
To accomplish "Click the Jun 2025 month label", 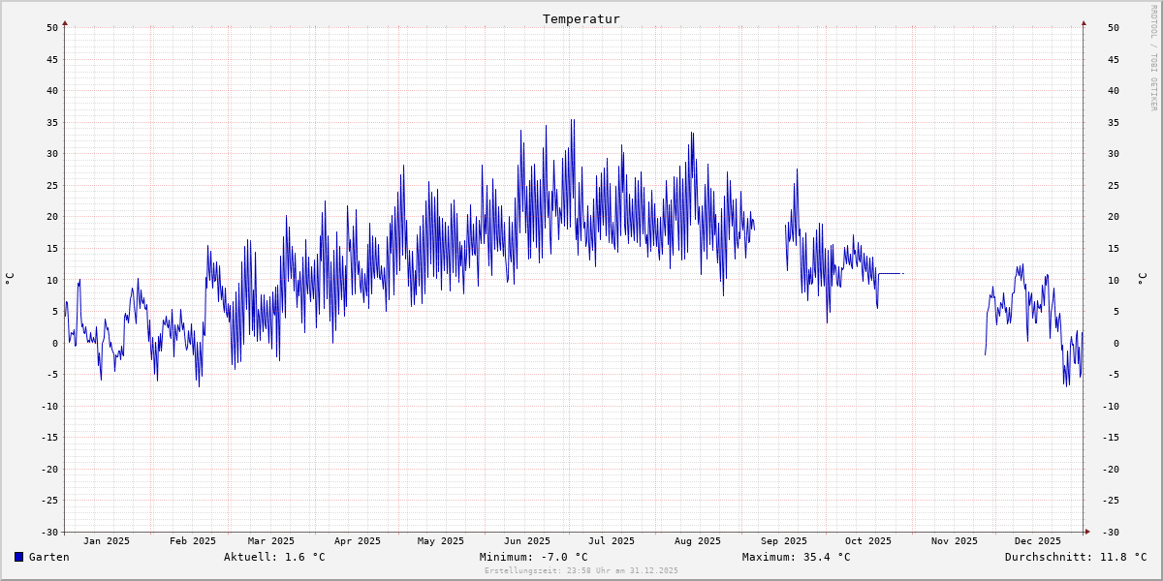I will [x=527, y=541].
